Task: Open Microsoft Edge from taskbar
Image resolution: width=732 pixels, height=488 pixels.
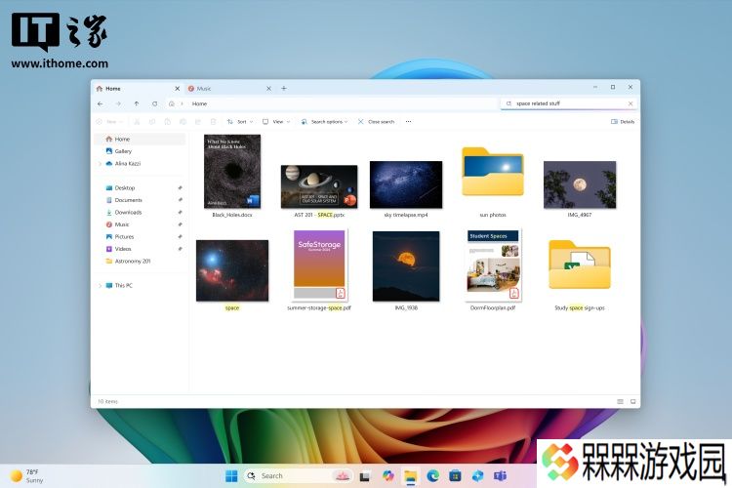Action: pyautogui.click(x=432, y=476)
